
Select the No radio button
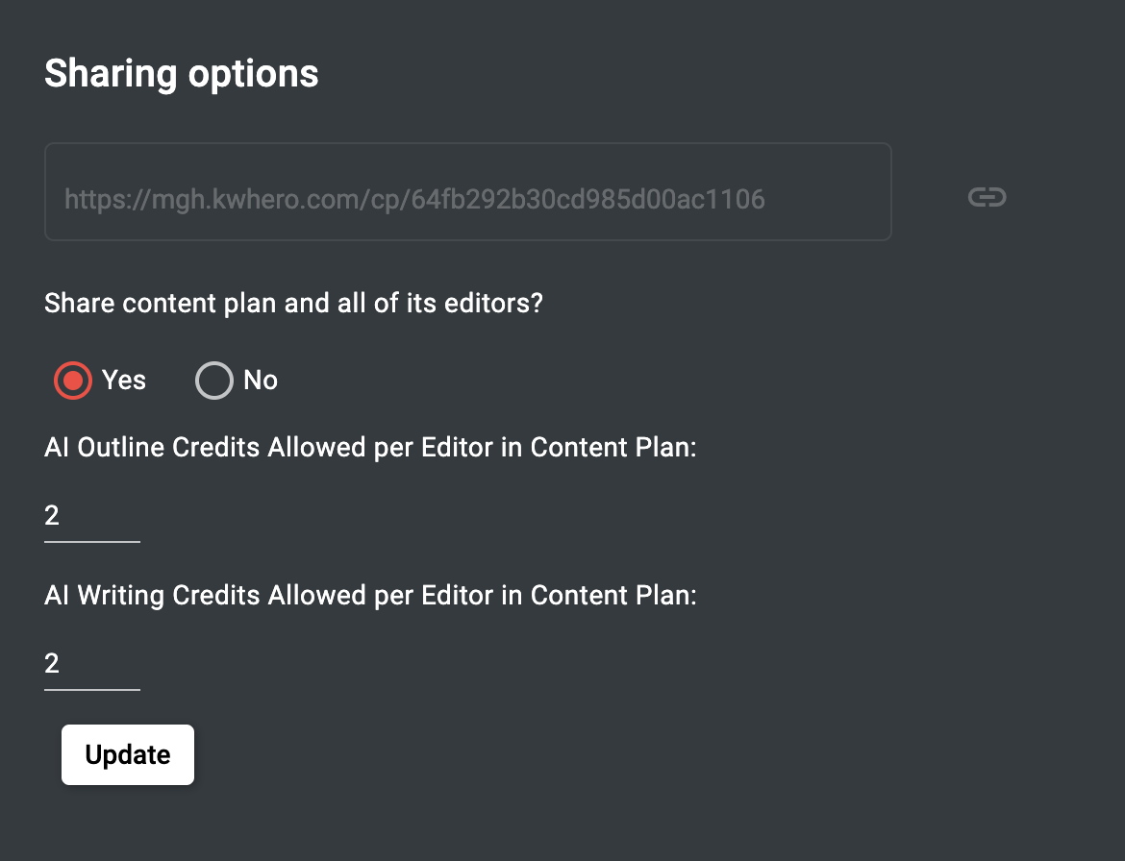[214, 380]
